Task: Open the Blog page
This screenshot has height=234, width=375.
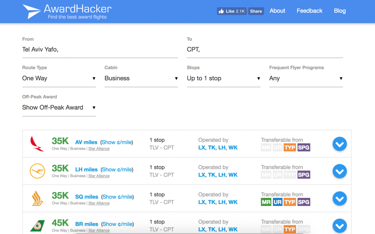Action: [x=340, y=11]
